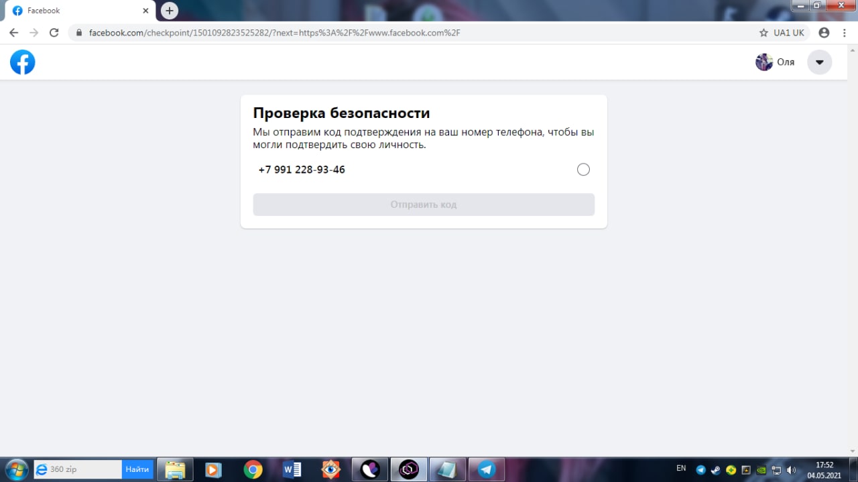Click the Steam tray icon
858x482 pixels.
tap(716, 470)
